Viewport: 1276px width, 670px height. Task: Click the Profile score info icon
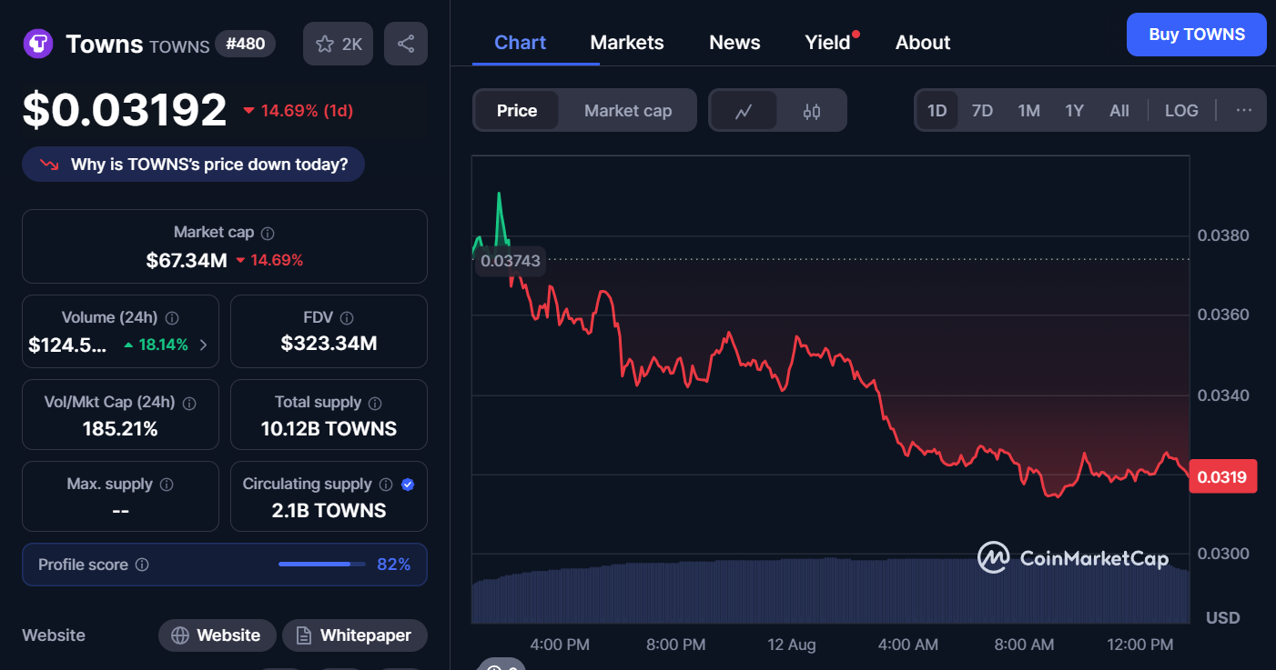[142, 565]
